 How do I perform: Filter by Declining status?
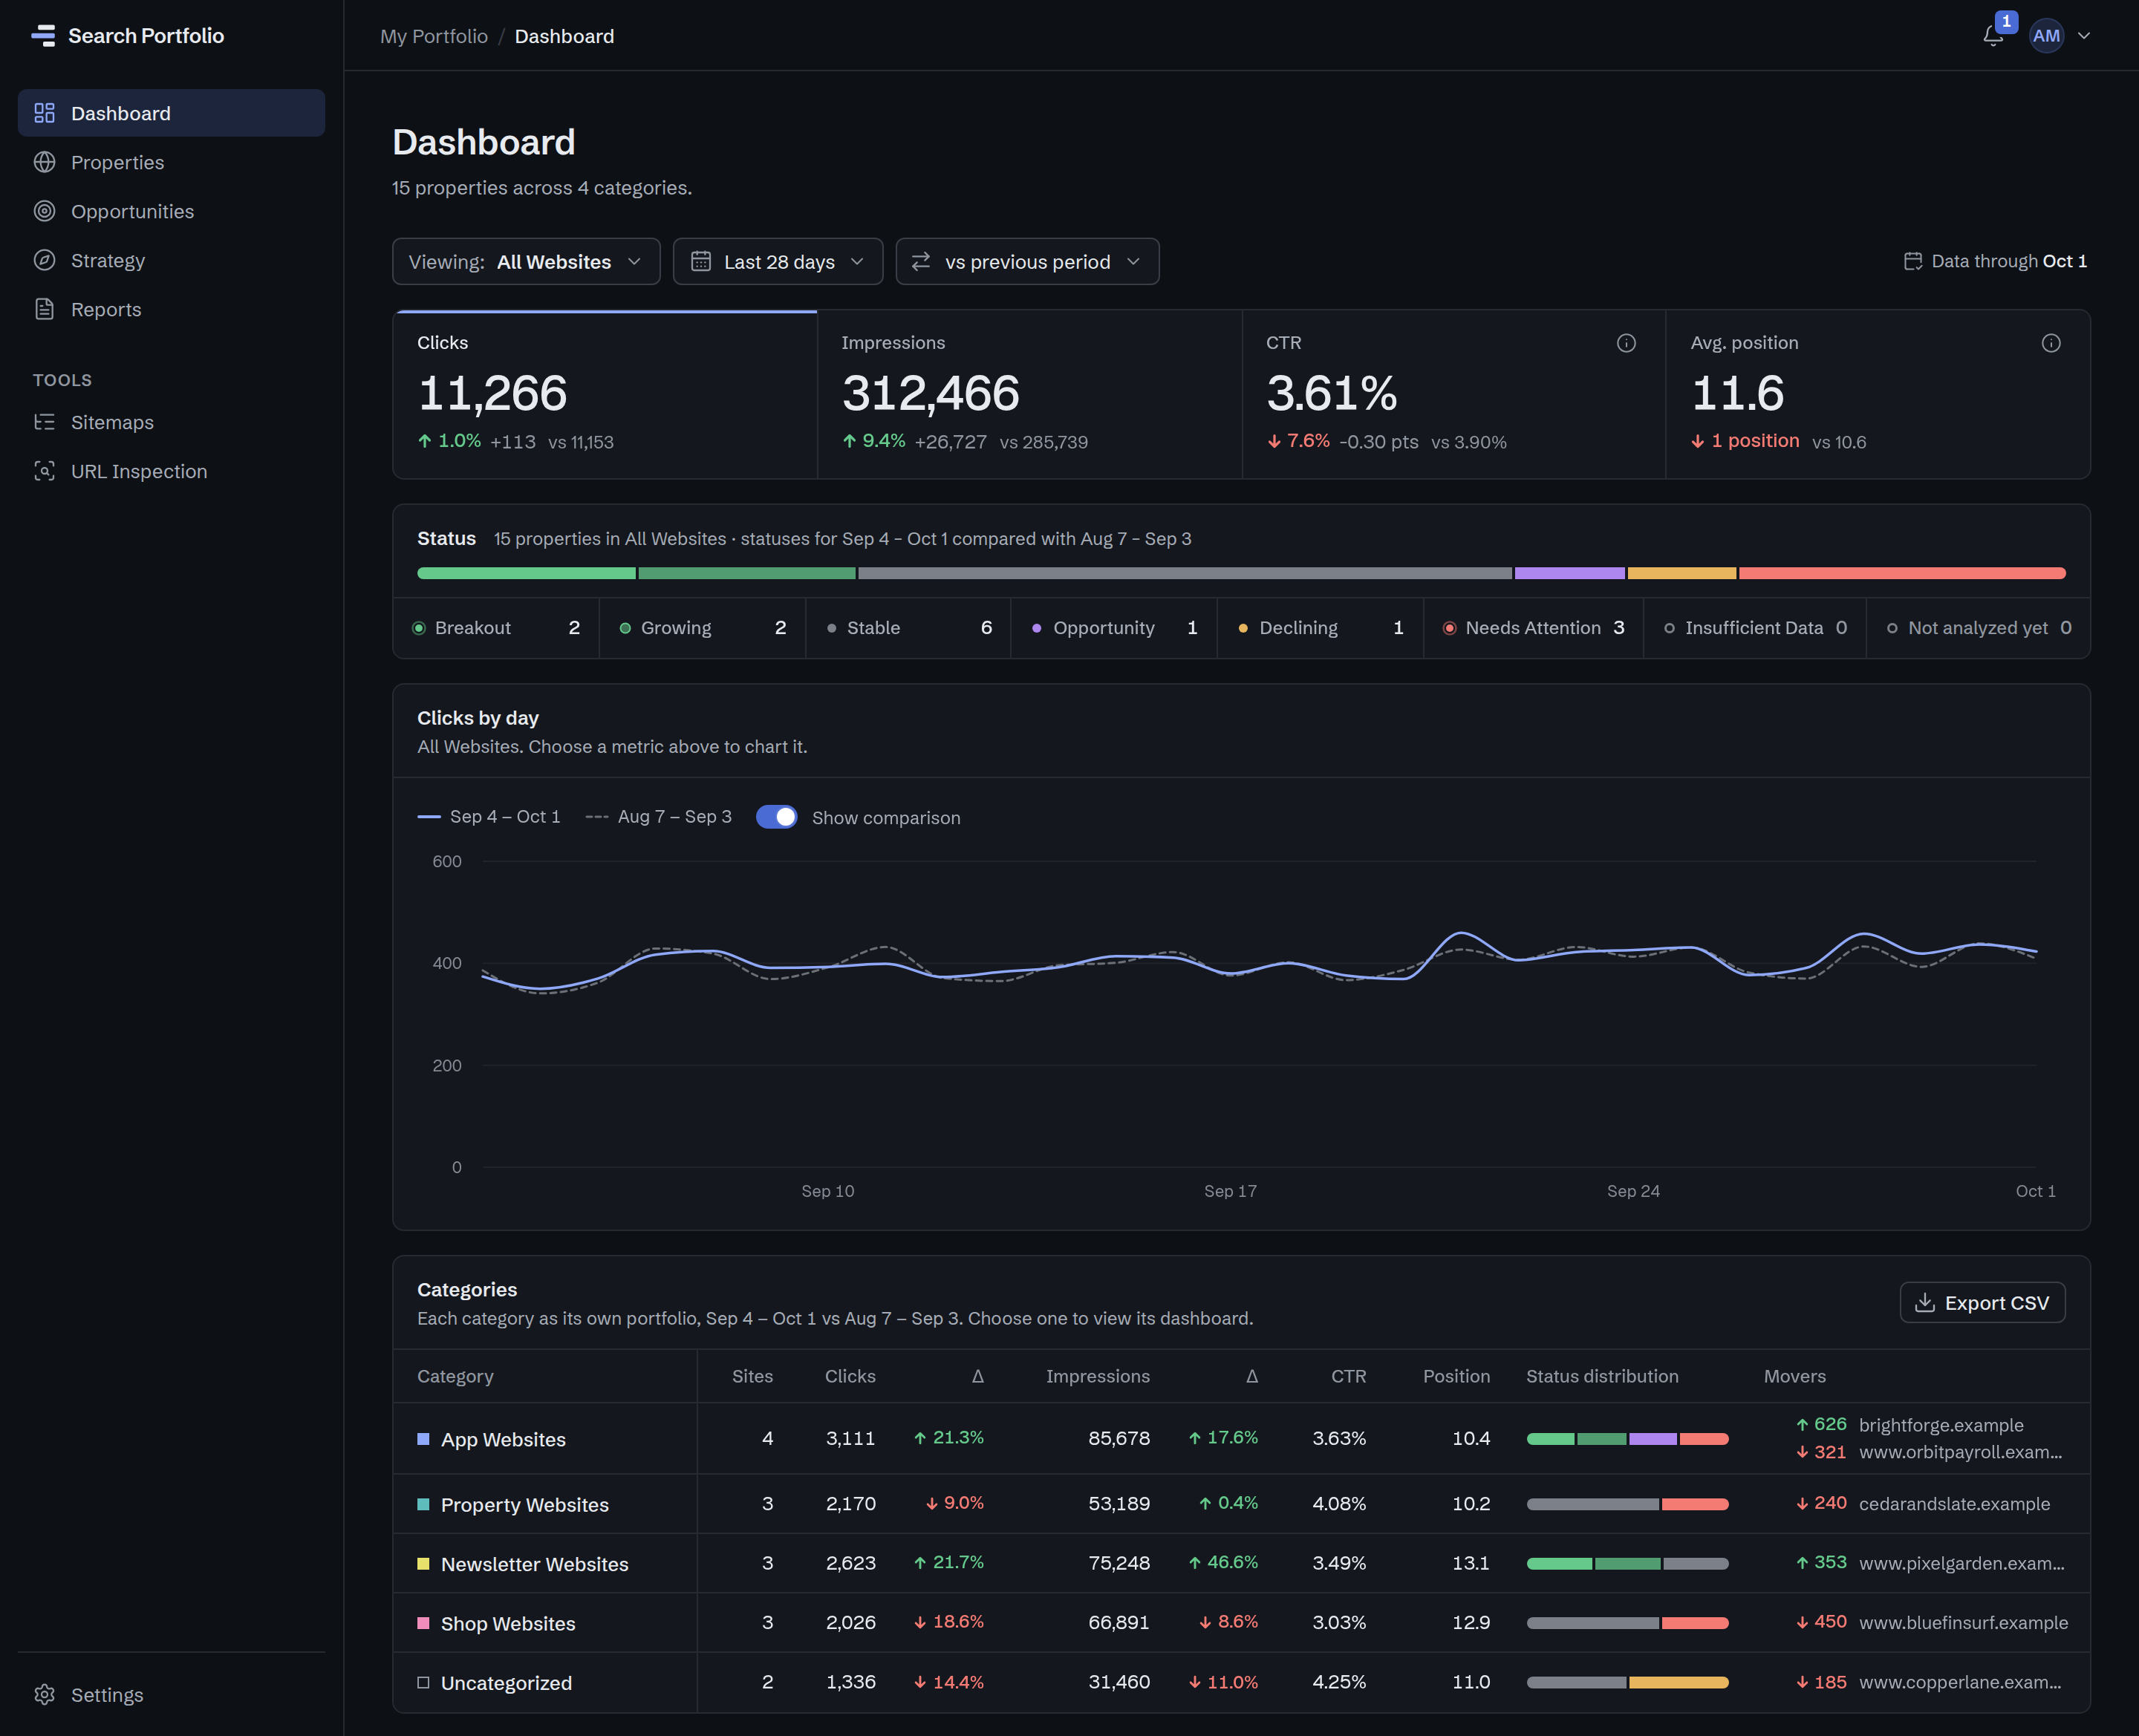point(1320,628)
